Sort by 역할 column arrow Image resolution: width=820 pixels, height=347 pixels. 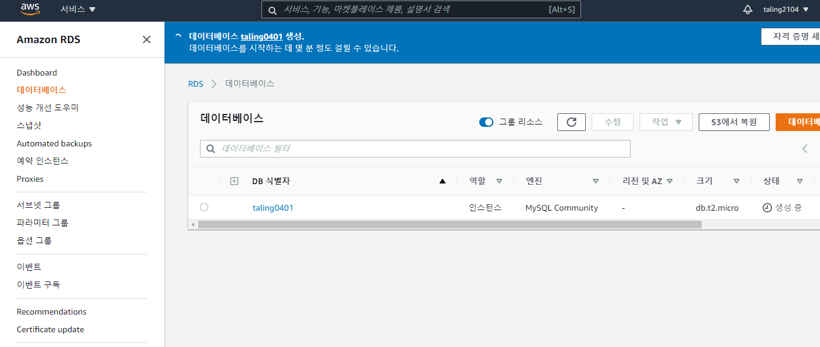point(499,181)
